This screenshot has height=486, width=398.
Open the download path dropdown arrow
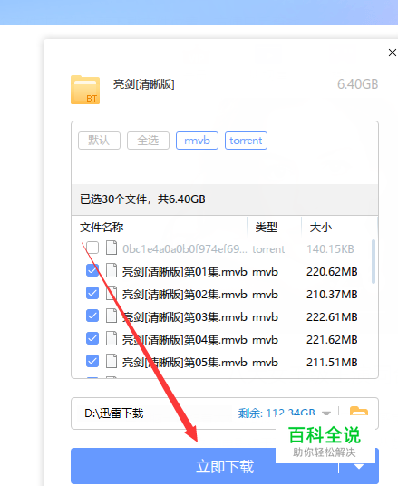(x=326, y=413)
